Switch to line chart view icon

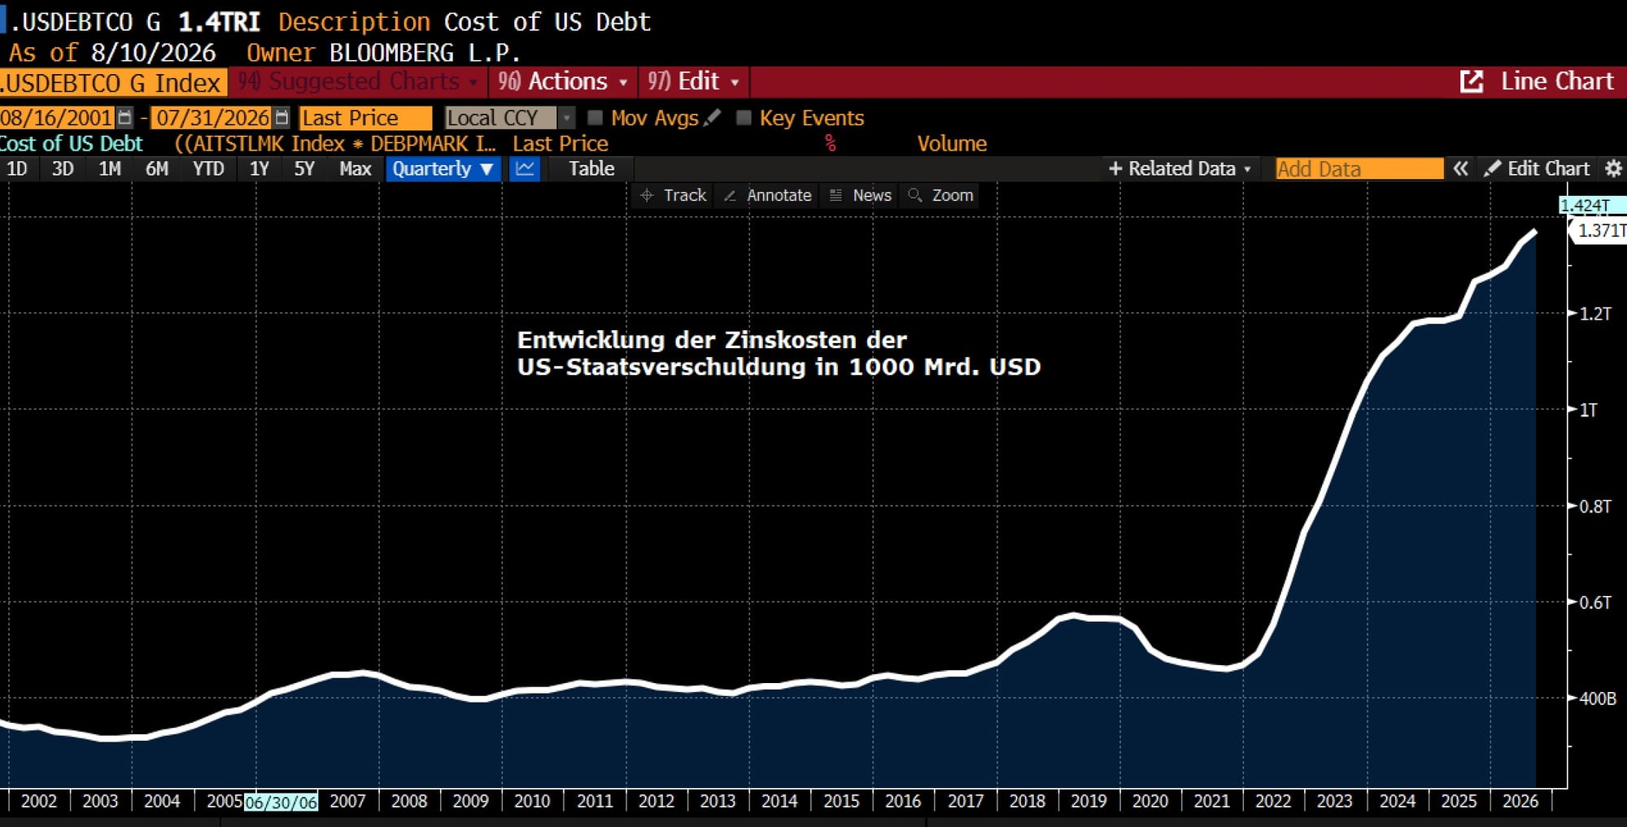click(525, 169)
